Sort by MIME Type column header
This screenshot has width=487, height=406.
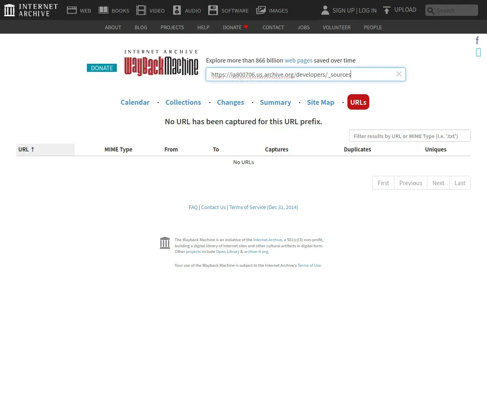point(118,149)
